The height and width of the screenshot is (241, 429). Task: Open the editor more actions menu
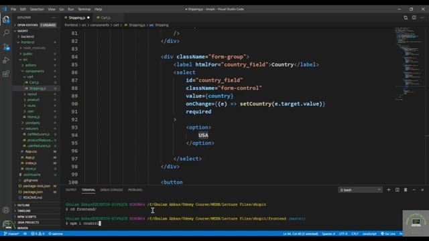[x=422, y=17]
